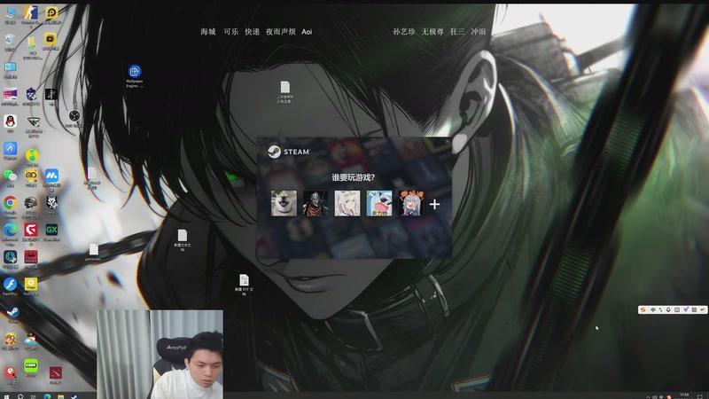
Task: Open taskbar search magnifier
Action: 20,396
